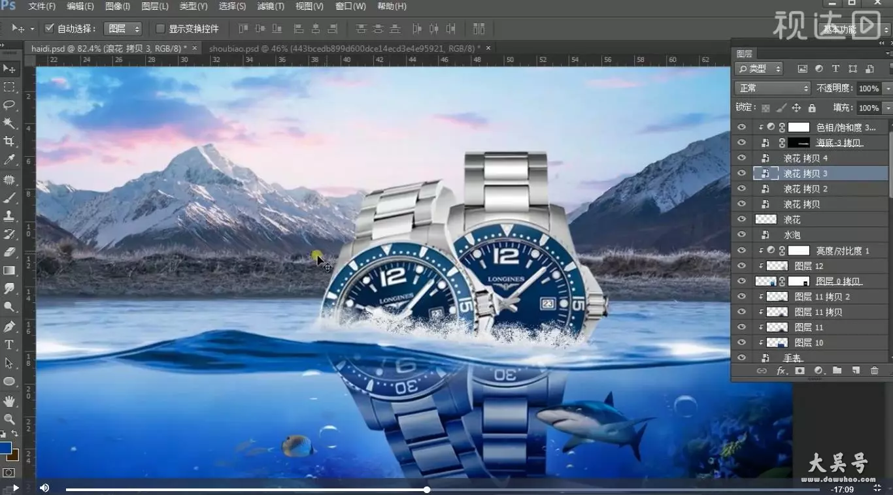Viewport: 893px width, 495px height.
Task: Hide the 图层 12 layer
Action: click(x=741, y=266)
